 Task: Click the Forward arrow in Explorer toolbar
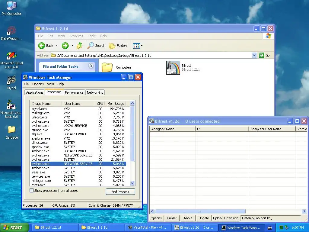point(65,46)
